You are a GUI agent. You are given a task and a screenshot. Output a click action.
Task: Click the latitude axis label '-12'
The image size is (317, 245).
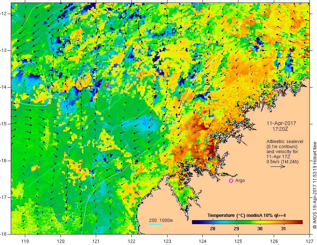[x=4, y=14]
